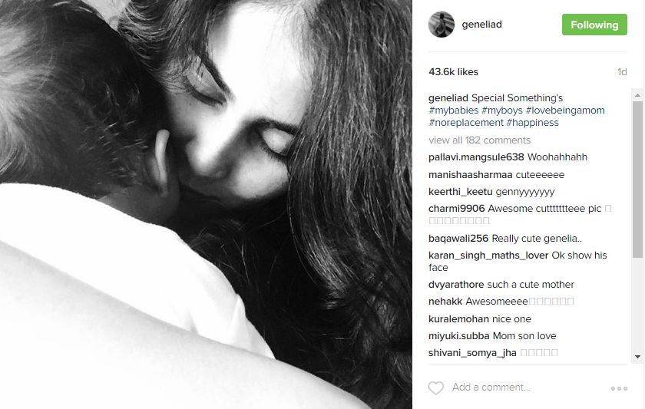The width and height of the screenshot is (645, 409).
Task: Click the black and white photo
Action: [x=206, y=204]
